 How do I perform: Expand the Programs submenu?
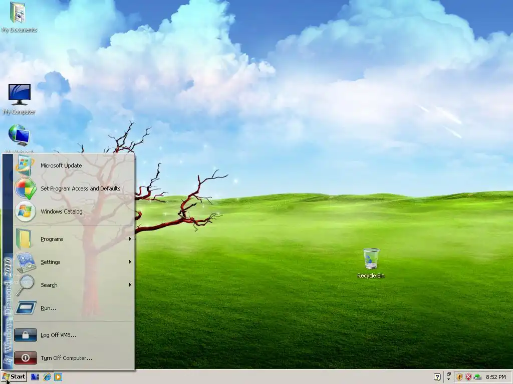74,239
